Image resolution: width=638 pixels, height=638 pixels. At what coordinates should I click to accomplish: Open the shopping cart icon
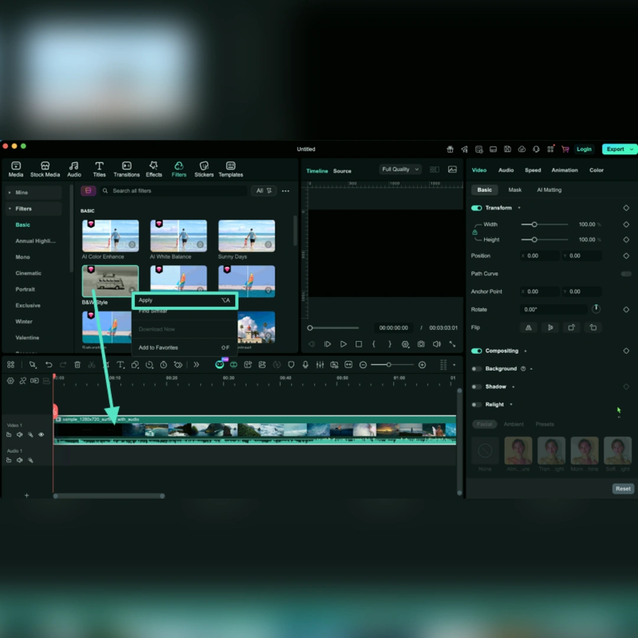[565, 149]
